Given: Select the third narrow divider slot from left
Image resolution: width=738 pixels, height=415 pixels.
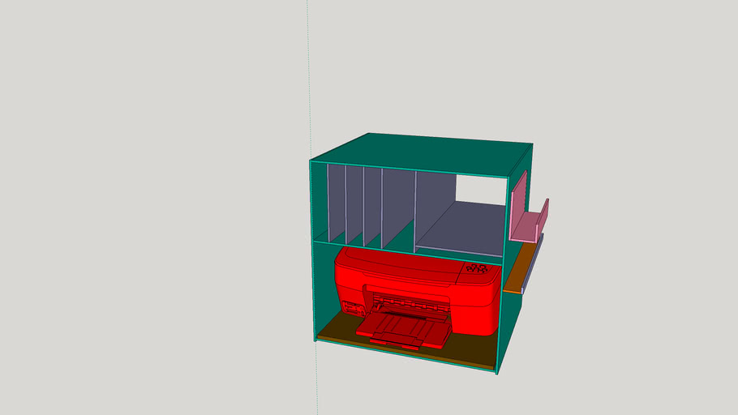Looking at the screenshot, I should coord(372,207).
